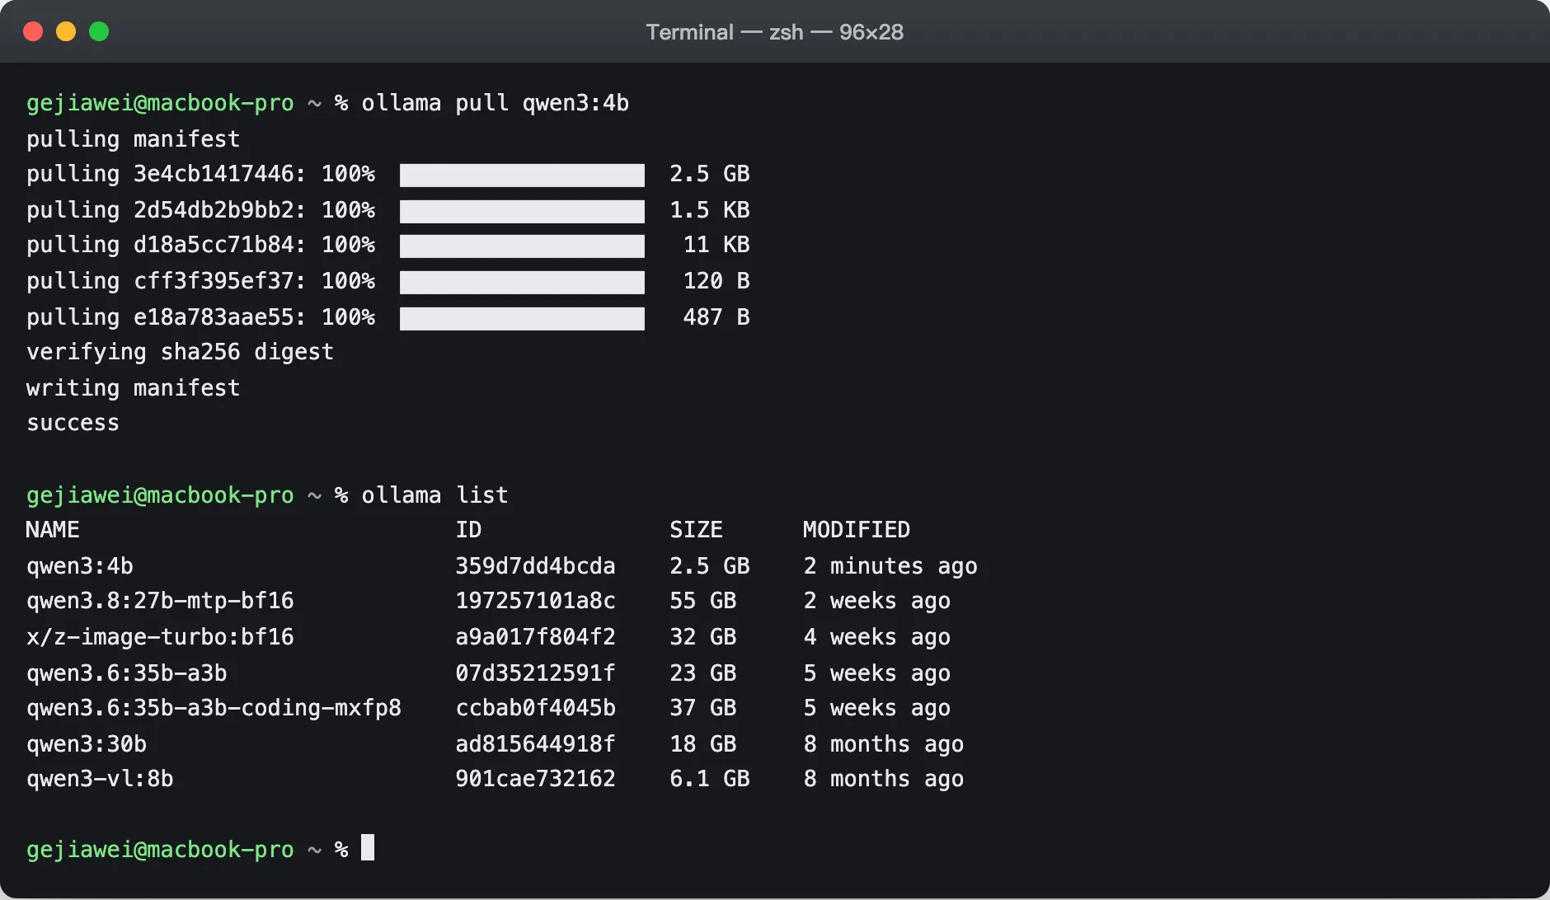Select the 'pulling manifest' output line
This screenshot has height=900, width=1550.
[133, 139]
